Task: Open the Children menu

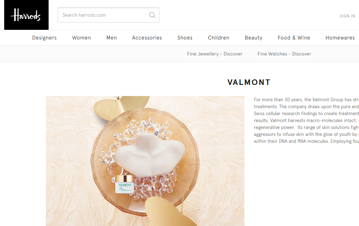Action: tap(218, 38)
